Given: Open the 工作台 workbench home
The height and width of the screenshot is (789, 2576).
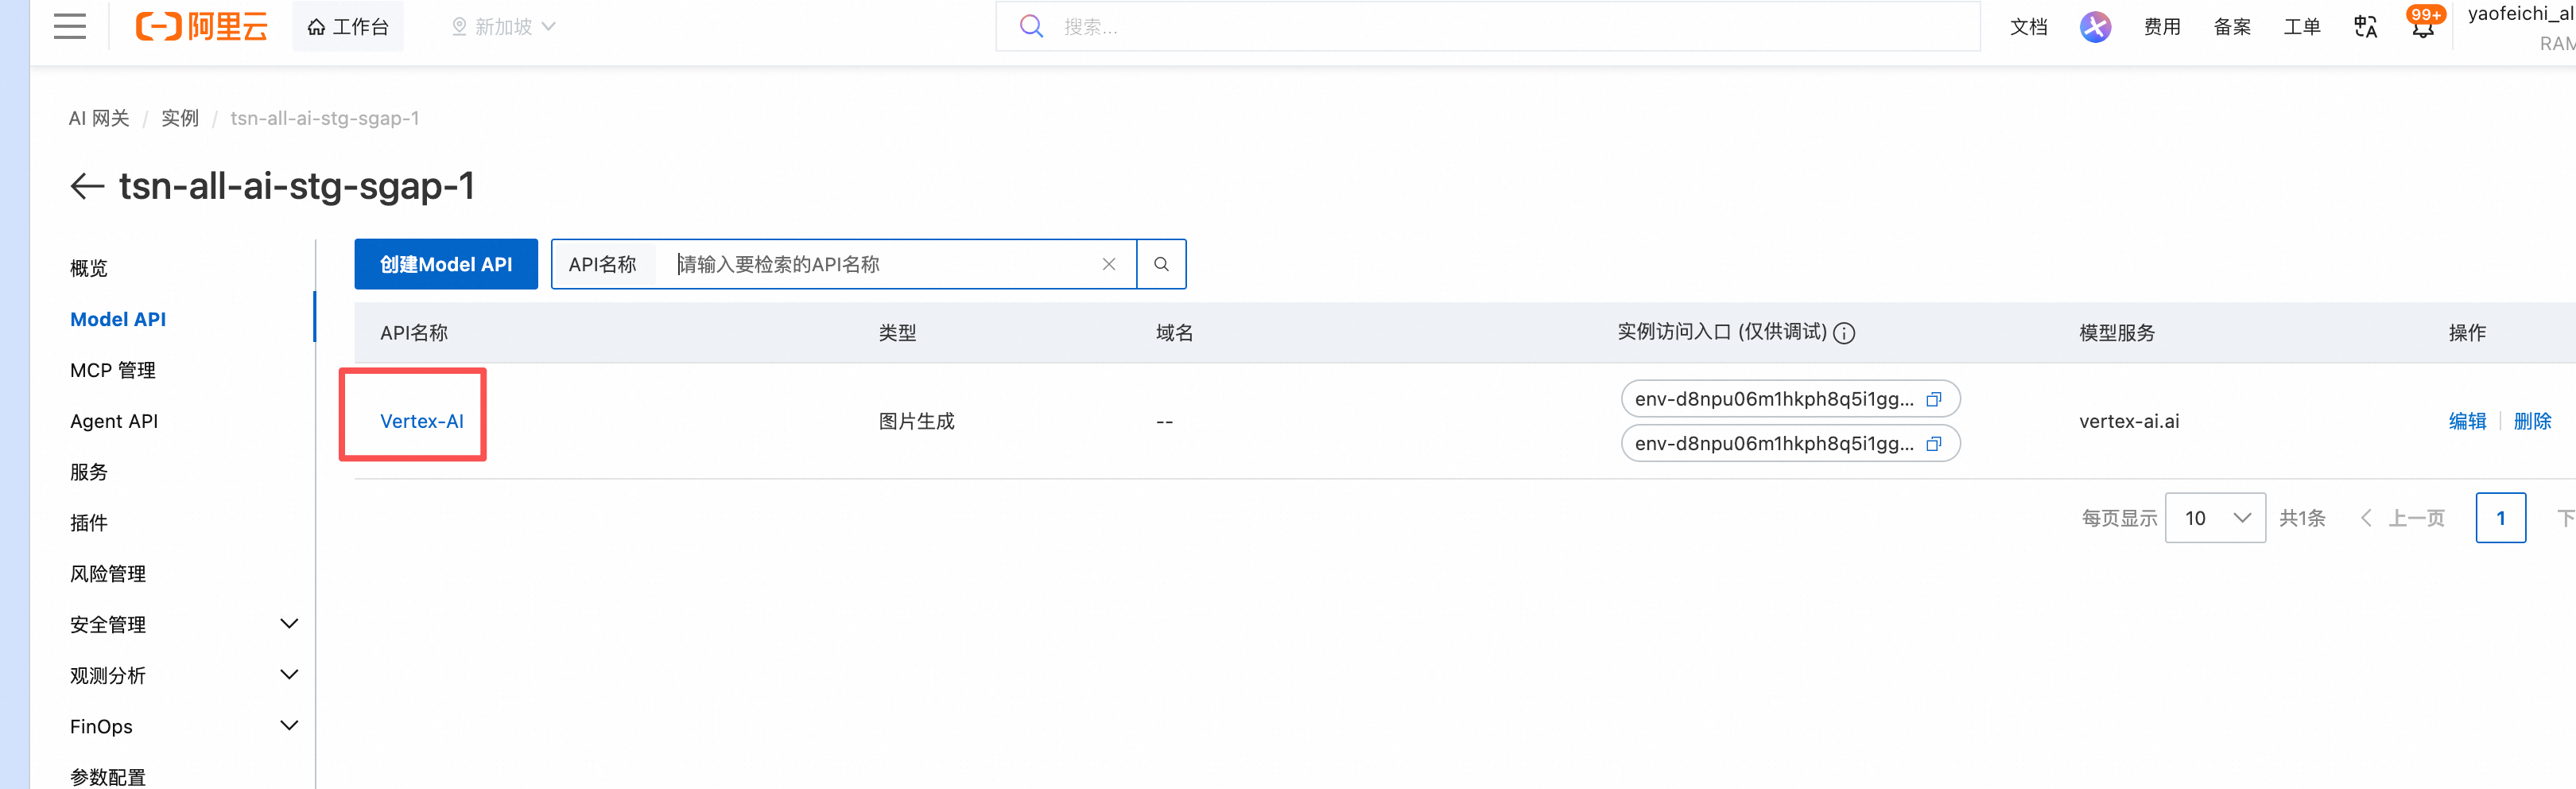Looking at the screenshot, I should (348, 27).
